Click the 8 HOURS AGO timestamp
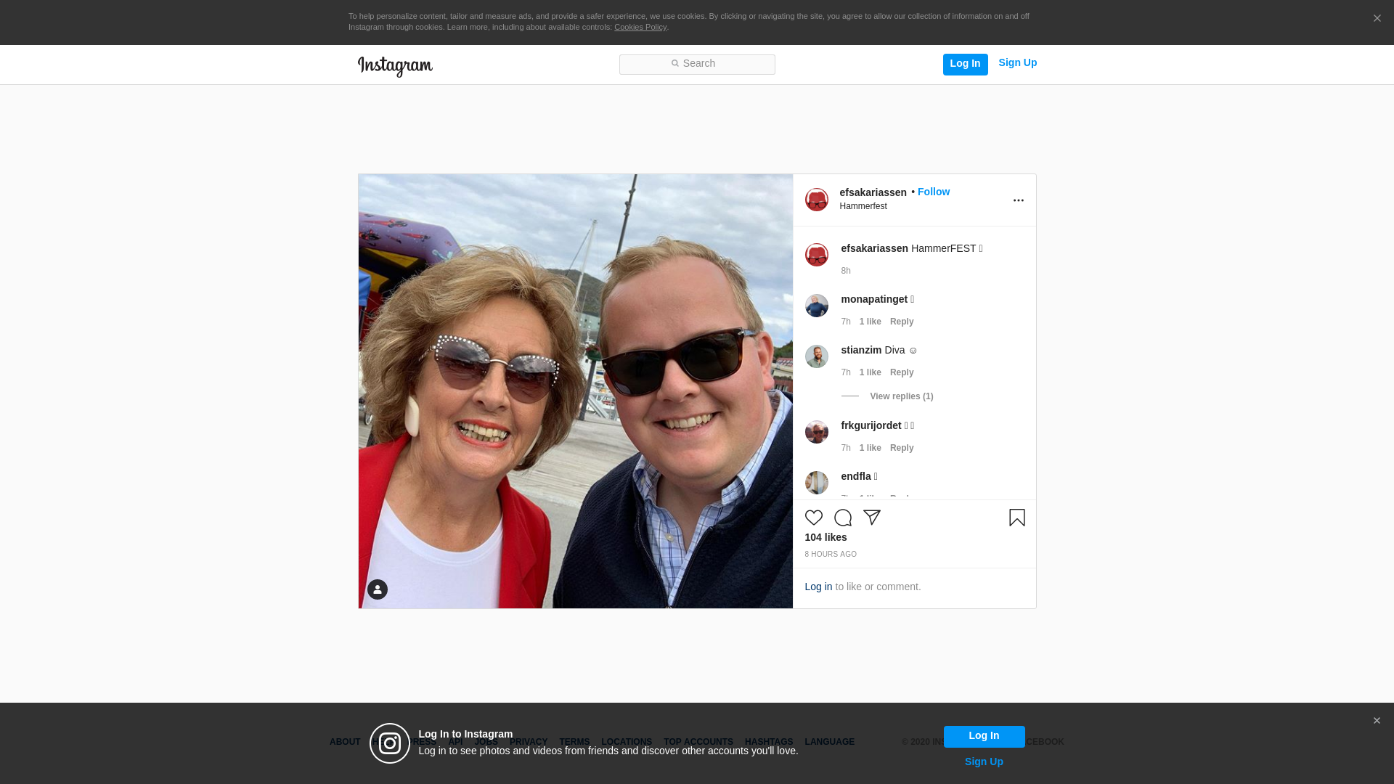Viewport: 1394px width, 784px height. pos(830,555)
